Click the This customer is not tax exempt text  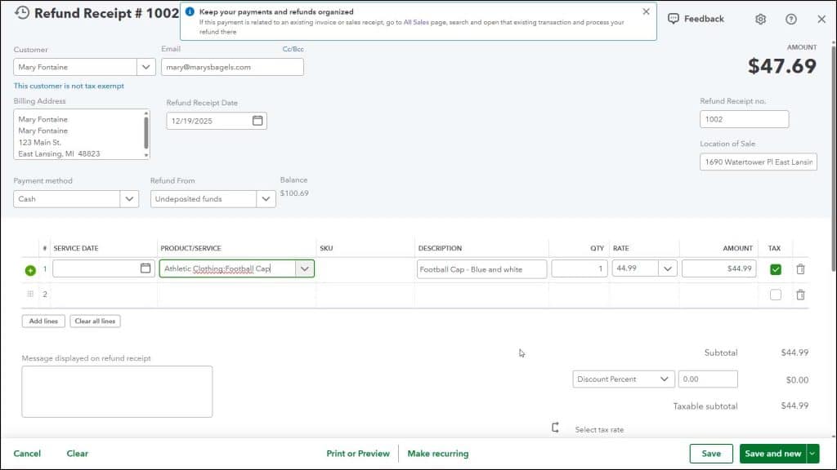[x=69, y=86]
